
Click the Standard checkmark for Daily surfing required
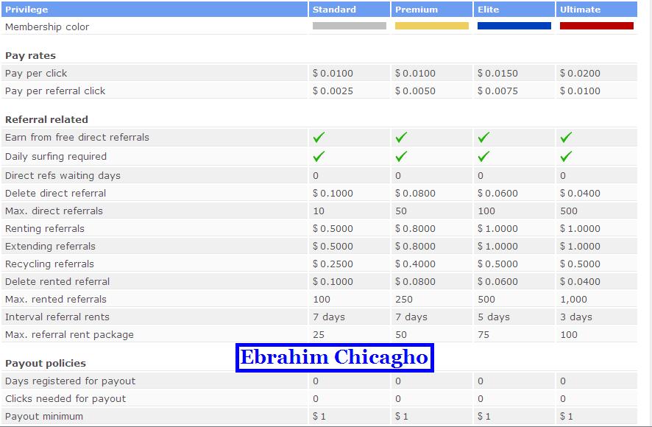(x=319, y=157)
